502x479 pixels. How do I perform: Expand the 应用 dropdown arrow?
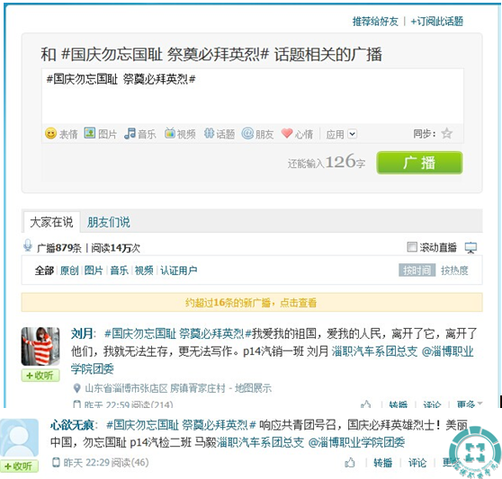click(352, 134)
